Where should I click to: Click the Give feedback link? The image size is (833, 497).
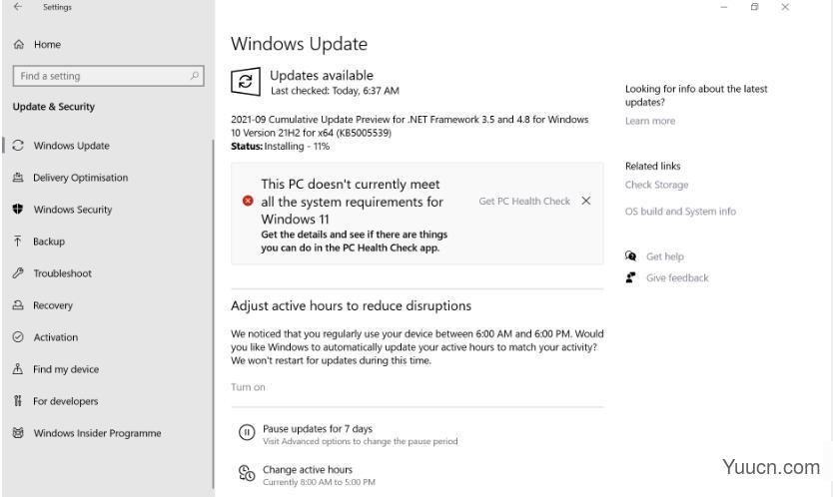677,277
